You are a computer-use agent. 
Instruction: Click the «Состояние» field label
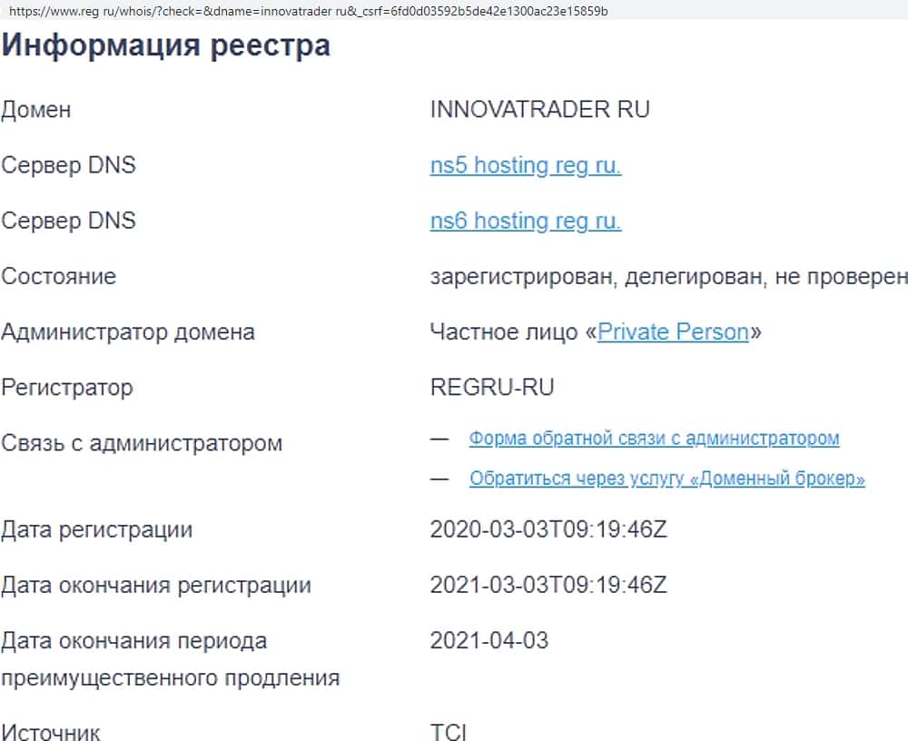pos(59,277)
